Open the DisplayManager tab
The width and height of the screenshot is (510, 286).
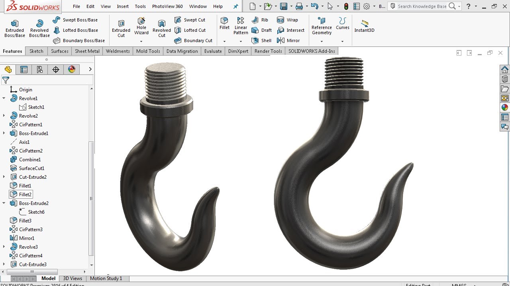[72, 70]
